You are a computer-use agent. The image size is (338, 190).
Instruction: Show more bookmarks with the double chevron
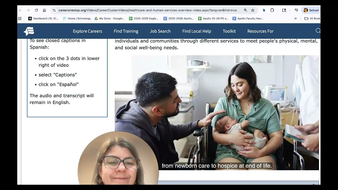tap(295, 18)
